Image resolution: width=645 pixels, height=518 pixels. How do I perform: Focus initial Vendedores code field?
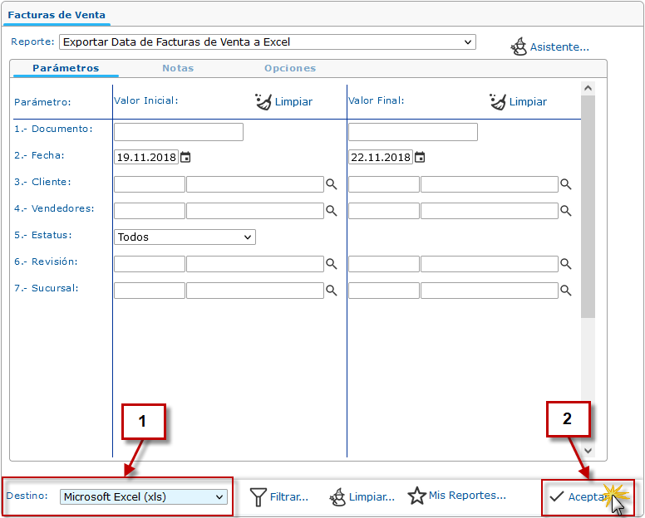150,211
